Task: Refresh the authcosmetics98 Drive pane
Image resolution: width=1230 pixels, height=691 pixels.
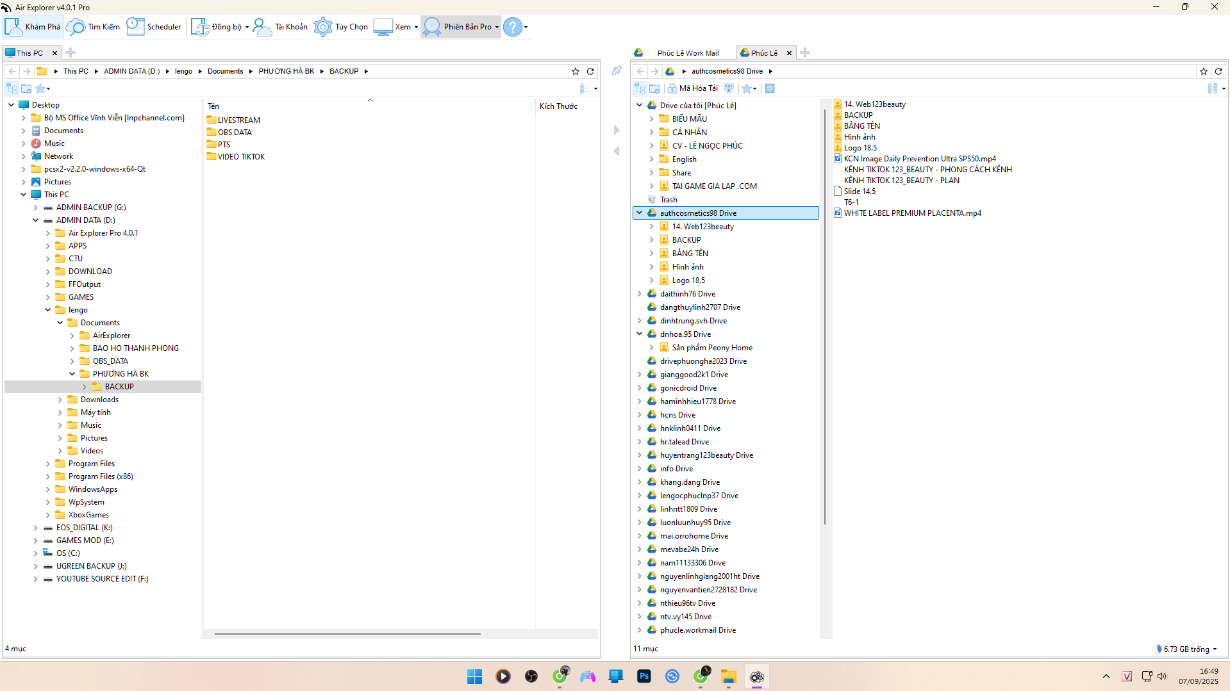Action: [1218, 71]
